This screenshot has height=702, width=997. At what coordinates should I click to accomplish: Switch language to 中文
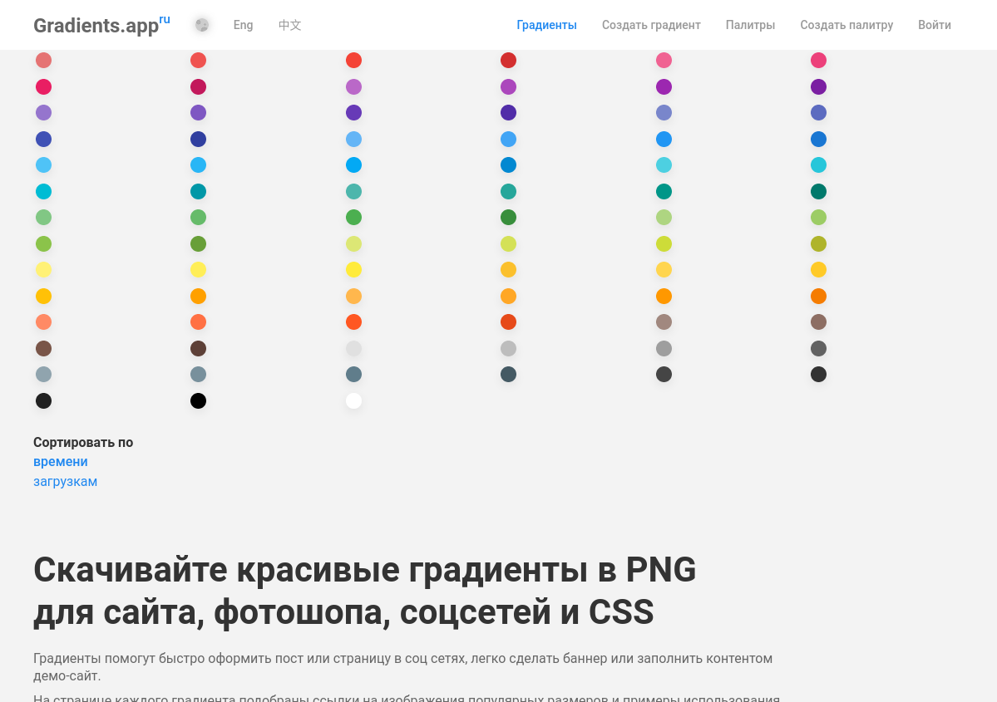pos(290,25)
